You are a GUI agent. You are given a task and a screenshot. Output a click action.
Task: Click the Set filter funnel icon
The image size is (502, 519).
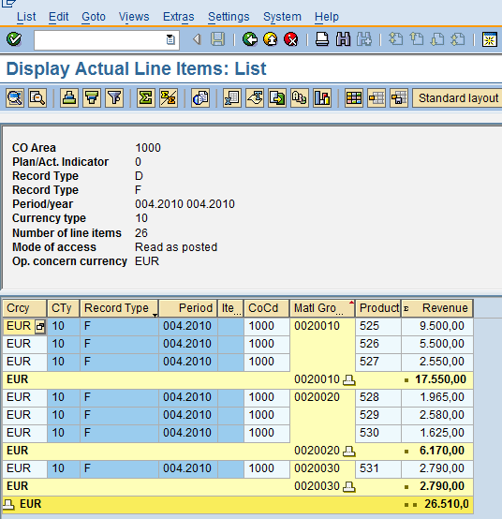pyautogui.click(x=114, y=98)
